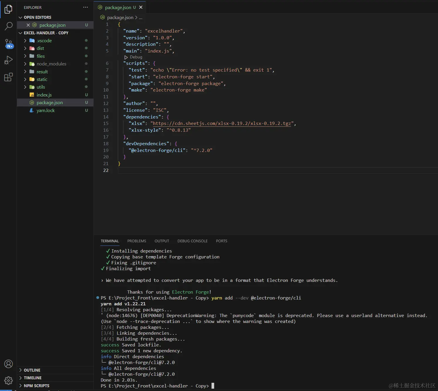
Task: Switch to the TERMINAL panel tab
Action: [110, 241]
